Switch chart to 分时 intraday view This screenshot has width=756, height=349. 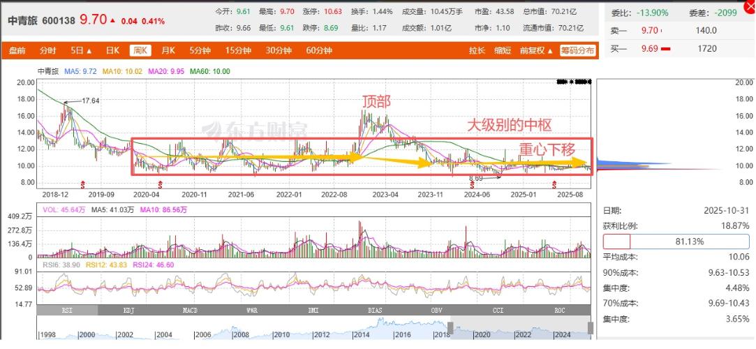tap(47, 51)
